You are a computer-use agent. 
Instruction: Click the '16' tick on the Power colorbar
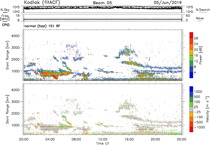pyautogui.click(x=196, y=55)
